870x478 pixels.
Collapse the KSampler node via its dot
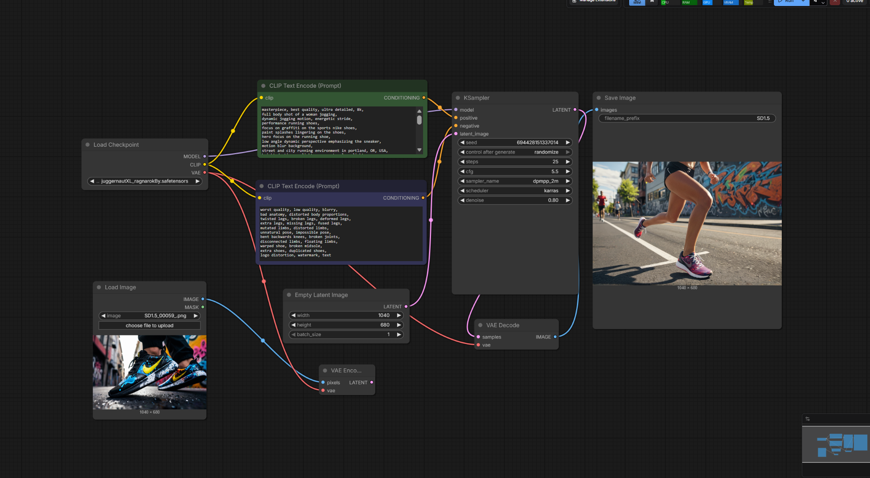pyautogui.click(x=458, y=98)
